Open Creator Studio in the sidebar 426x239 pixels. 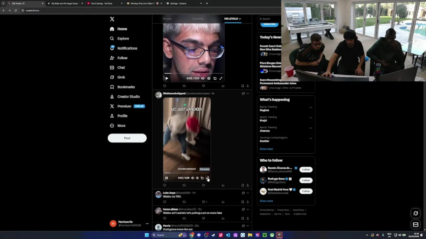(124, 97)
